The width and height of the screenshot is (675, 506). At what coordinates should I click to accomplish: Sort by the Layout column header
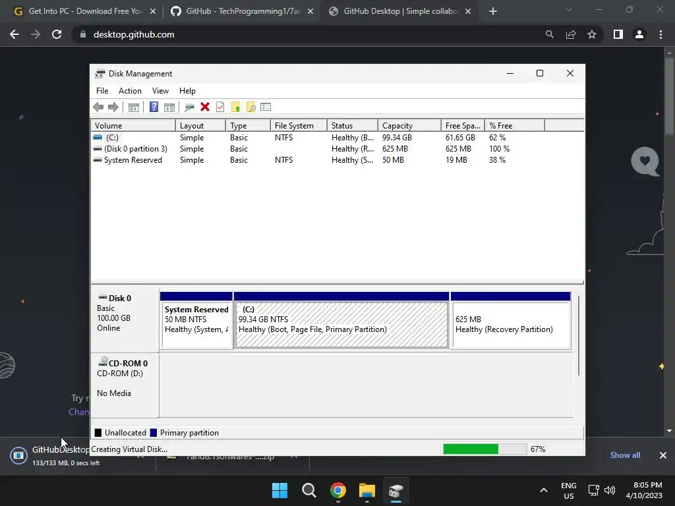[x=200, y=126]
